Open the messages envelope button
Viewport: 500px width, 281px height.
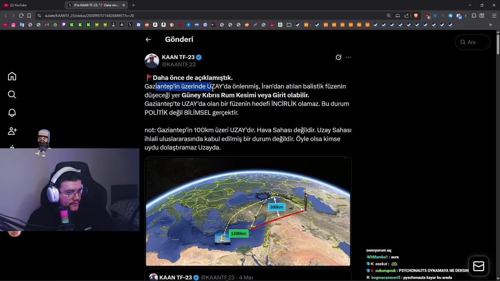[479, 266]
